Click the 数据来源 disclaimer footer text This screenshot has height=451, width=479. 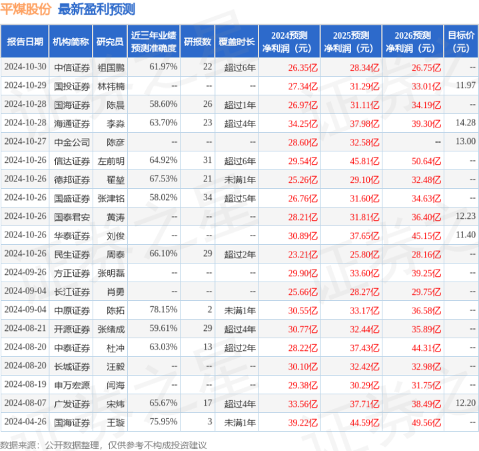click(103, 445)
